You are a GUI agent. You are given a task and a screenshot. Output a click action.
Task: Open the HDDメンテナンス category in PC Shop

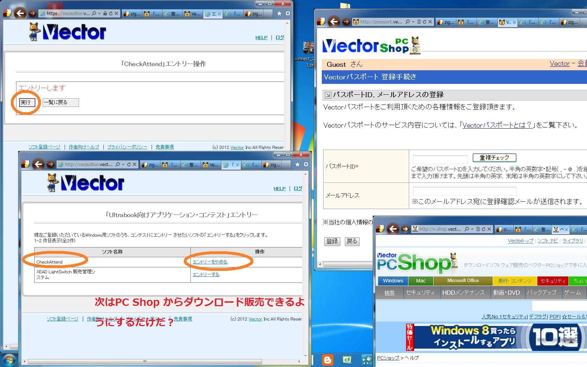click(x=463, y=293)
